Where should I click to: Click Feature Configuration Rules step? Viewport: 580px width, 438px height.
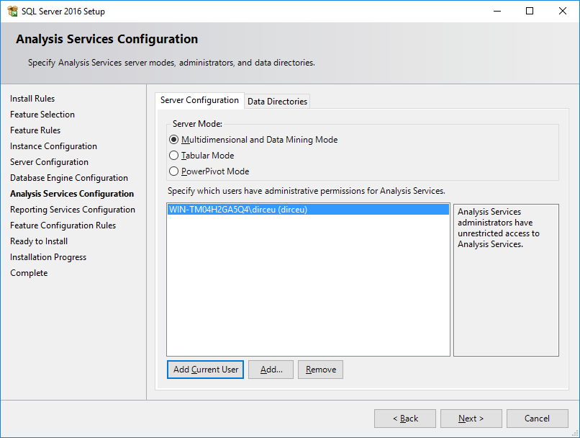[x=63, y=225]
